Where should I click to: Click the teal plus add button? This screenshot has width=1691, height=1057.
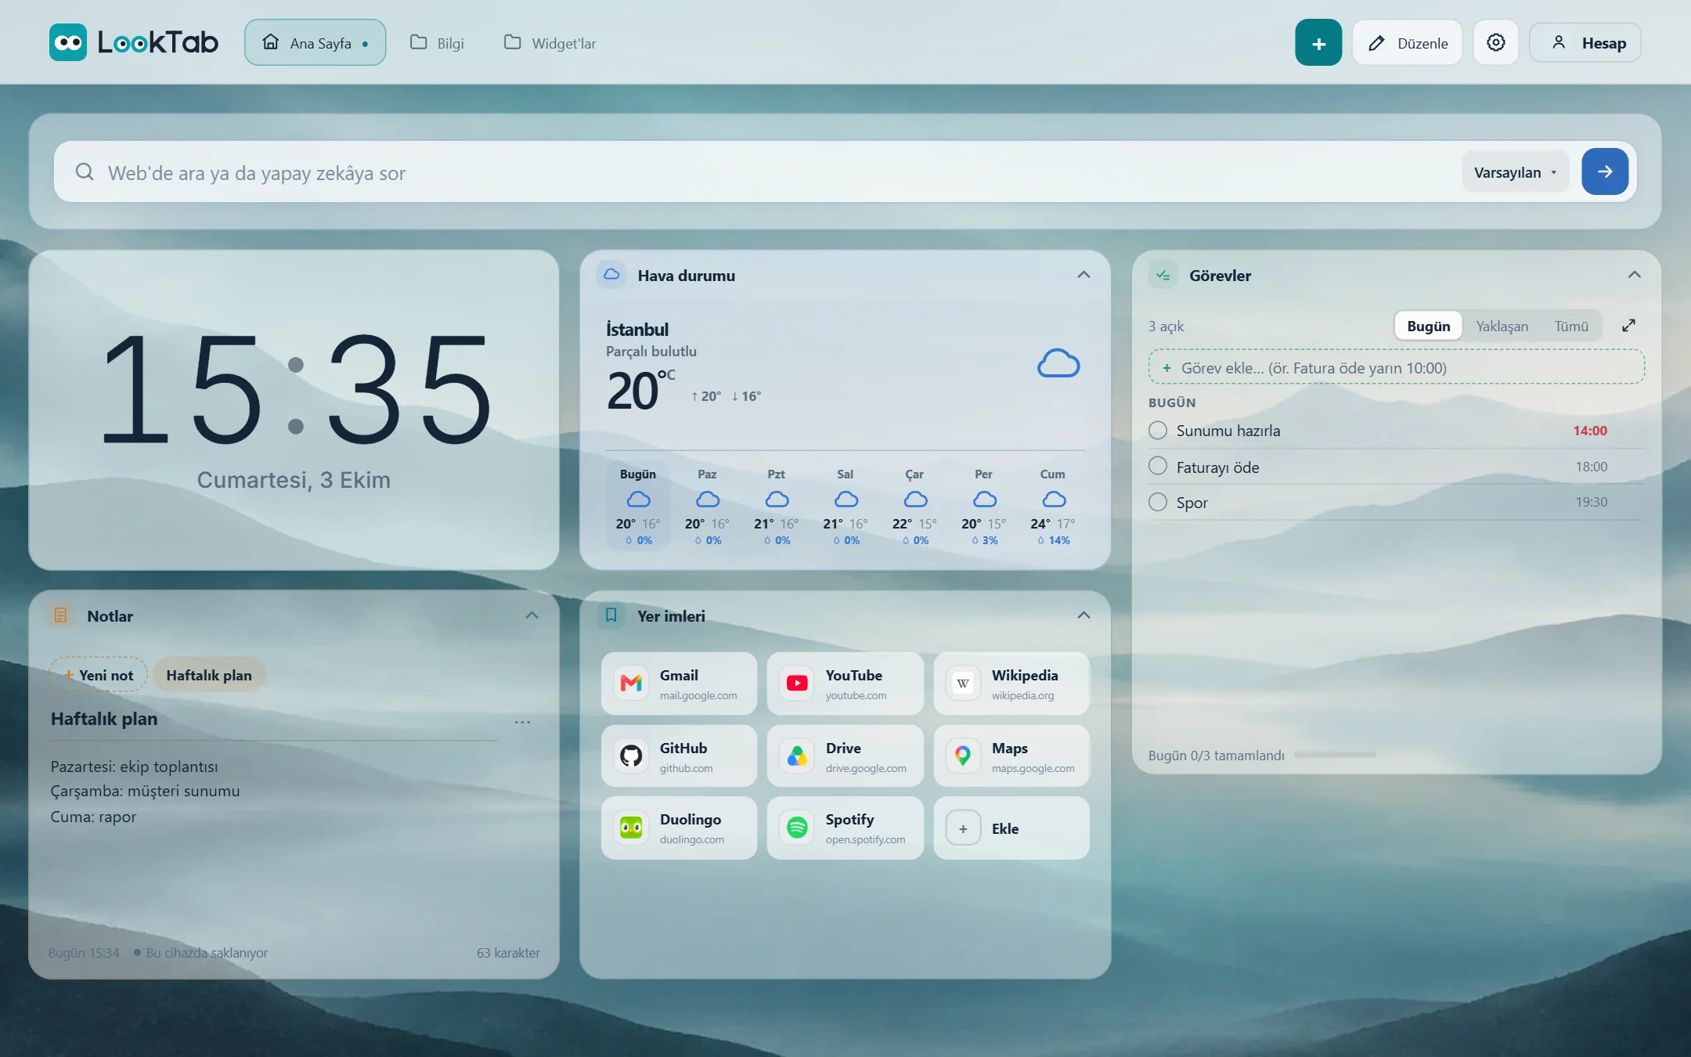point(1318,43)
